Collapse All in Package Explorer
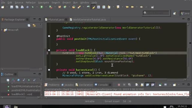The width and height of the screenshot is (192, 108). [29, 25]
